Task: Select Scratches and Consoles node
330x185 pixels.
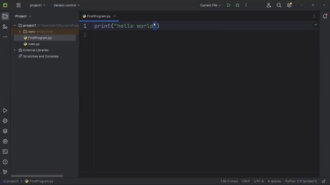Action: 41,56
